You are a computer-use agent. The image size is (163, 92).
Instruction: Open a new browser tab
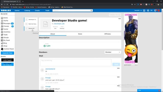point(23,2)
